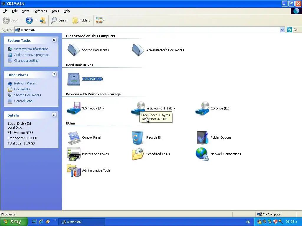Screen dimensions: 302x226
Task: Open the Recycle Bin icon
Action: point(137,138)
